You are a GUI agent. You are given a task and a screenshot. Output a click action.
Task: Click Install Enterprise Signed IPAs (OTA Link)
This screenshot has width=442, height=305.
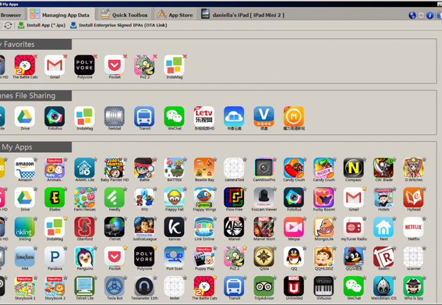tap(118, 25)
